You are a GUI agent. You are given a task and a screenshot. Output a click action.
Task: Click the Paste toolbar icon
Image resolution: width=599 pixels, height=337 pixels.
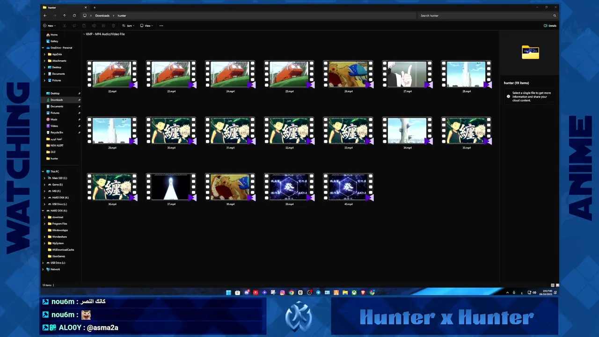click(84, 26)
